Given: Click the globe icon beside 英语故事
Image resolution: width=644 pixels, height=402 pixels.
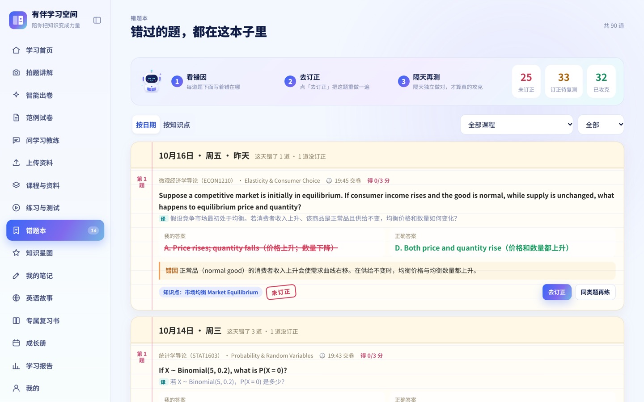Looking at the screenshot, I should [x=16, y=298].
